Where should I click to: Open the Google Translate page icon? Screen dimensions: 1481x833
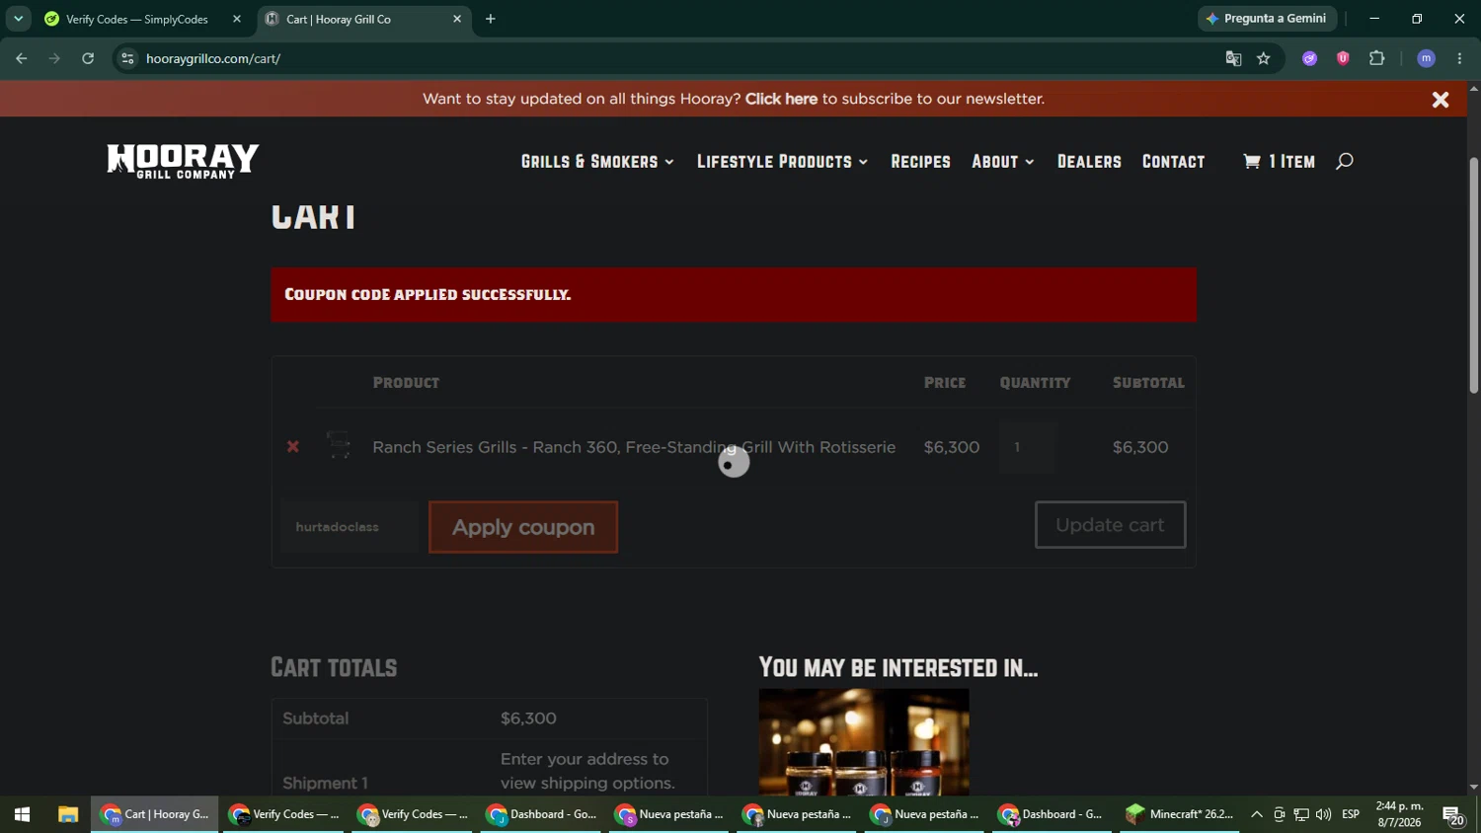point(1233,59)
